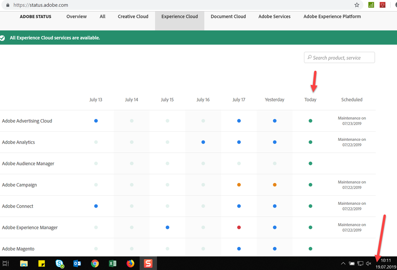The height and width of the screenshot is (270, 397).
Task: Click the Adobe Advertising Cloud July 17 blue dot
Action: (x=239, y=121)
